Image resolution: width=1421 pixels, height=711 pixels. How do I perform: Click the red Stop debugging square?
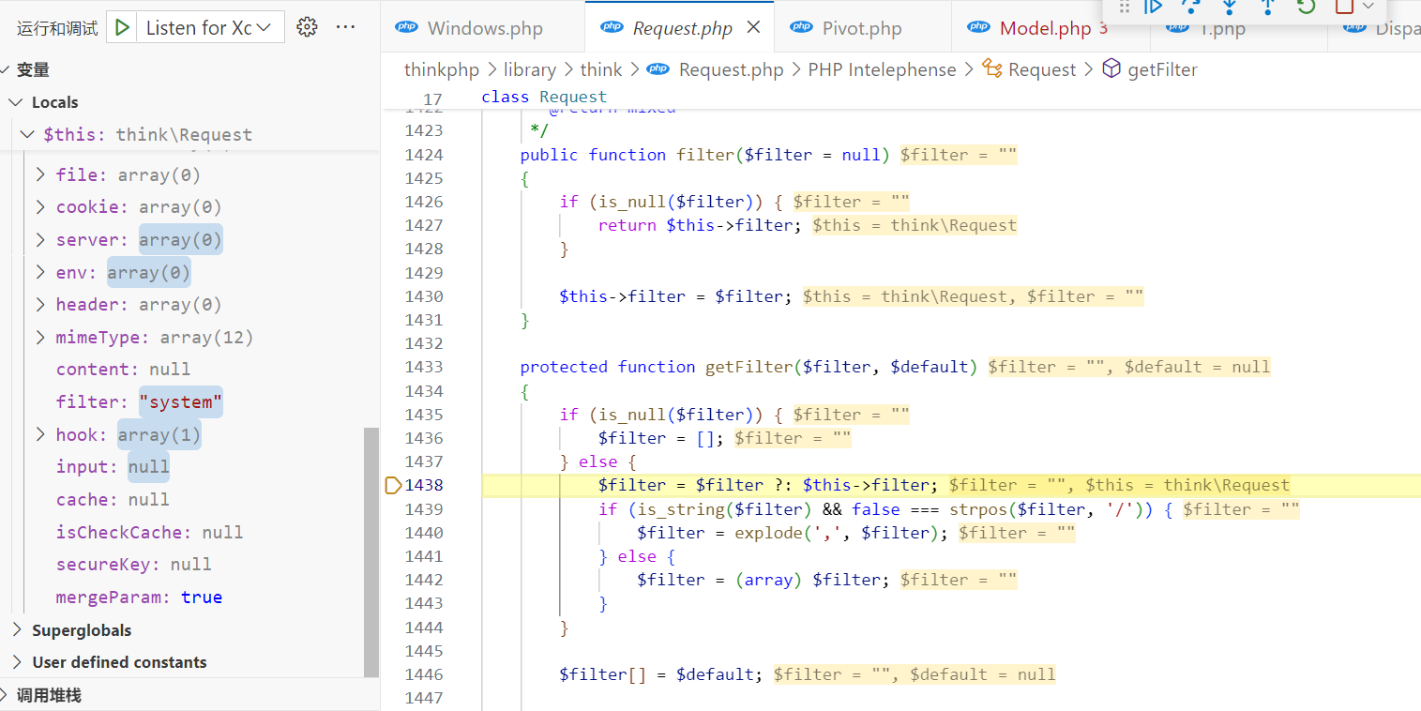click(x=1344, y=7)
